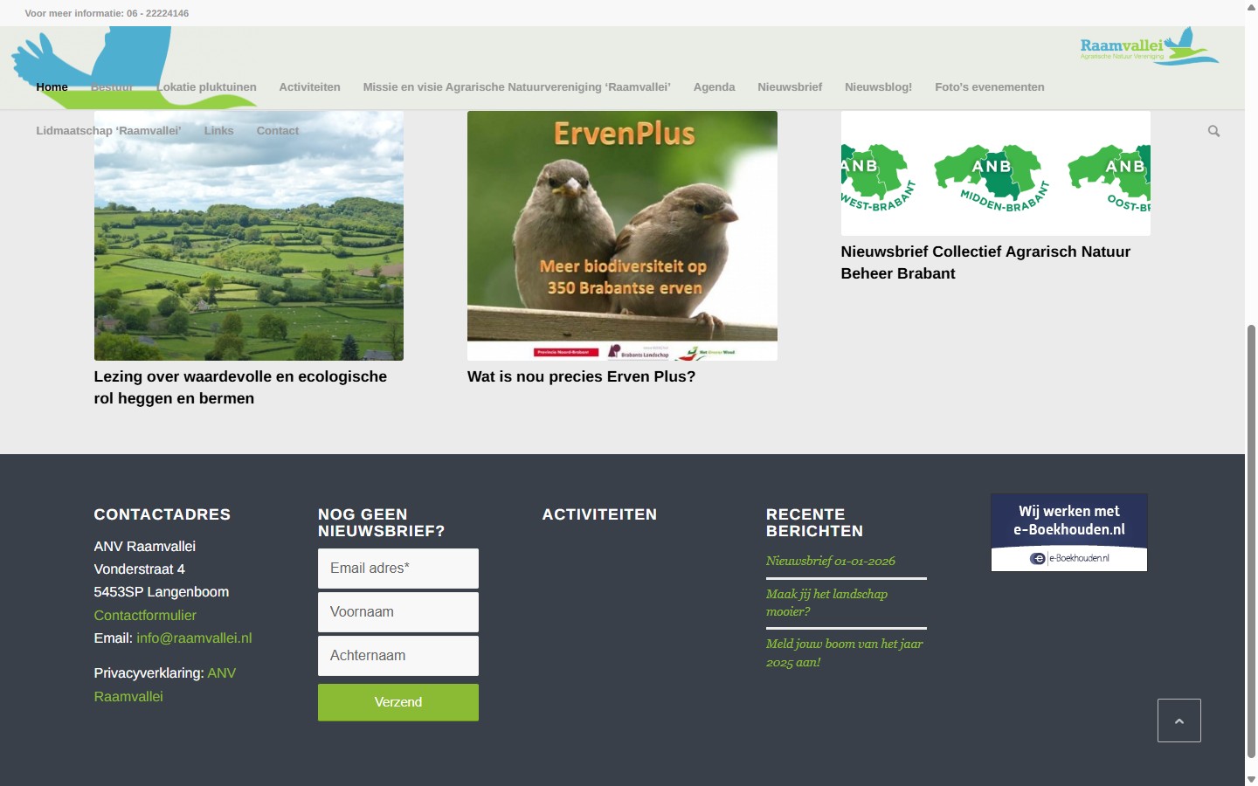This screenshot has width=1258, height=786.
Task: Click the info@raamvallei.nl email link
Action: (x=194, y=638)
